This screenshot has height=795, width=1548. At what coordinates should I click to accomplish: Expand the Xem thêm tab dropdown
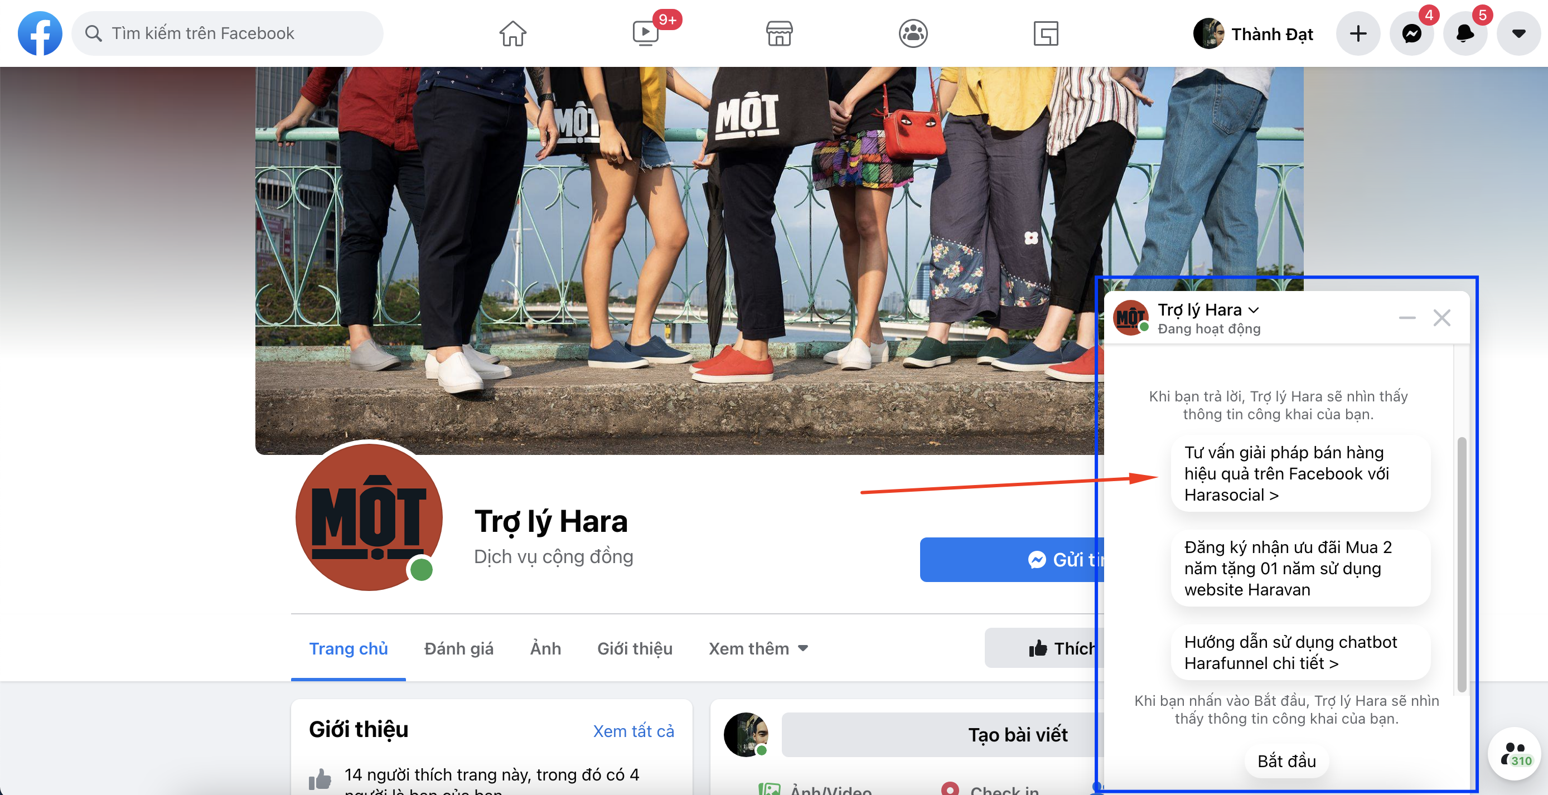758,648
